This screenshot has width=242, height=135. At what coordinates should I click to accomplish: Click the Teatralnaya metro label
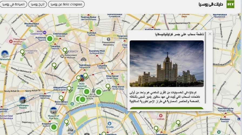point(85,66)
